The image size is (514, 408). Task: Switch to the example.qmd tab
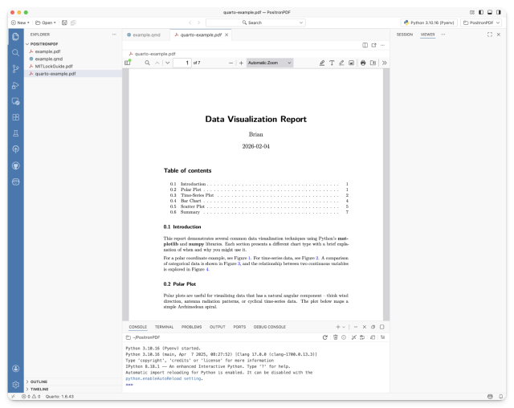[x=146, y=35]
